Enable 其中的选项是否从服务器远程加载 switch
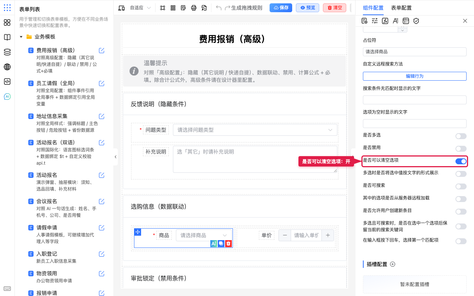This screenshot has width=474, height=296. coord(461,199)
